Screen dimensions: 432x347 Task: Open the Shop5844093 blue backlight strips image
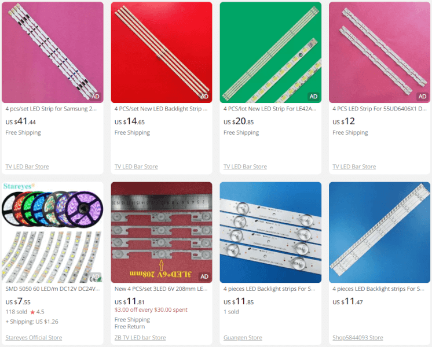379,232
